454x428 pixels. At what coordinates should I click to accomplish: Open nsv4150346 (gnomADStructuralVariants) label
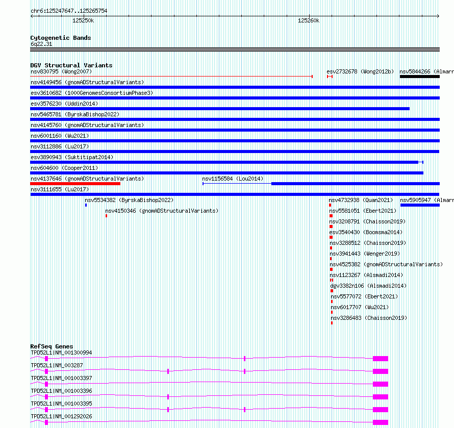tap(162, 211)
